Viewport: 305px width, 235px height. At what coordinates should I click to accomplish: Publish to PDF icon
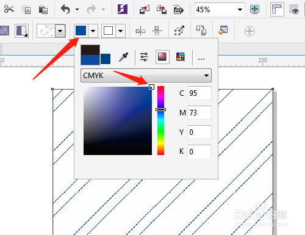(179, 9)
